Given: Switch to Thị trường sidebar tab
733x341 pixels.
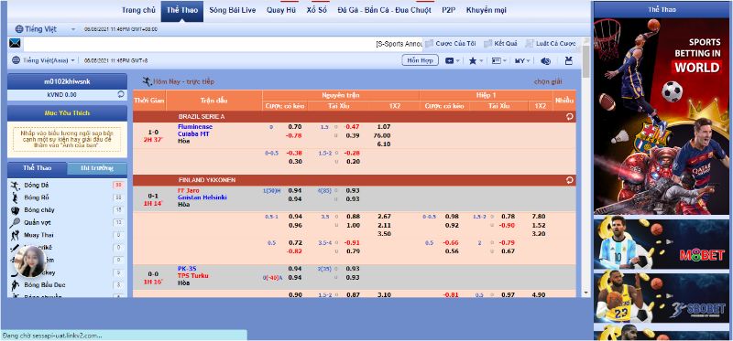Looking at the screenshot, I should point(97,168).
